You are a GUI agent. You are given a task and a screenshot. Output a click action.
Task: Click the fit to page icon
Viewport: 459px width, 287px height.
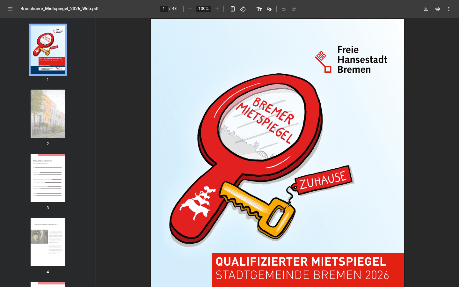pyautogui.click(x=233, y=9)
